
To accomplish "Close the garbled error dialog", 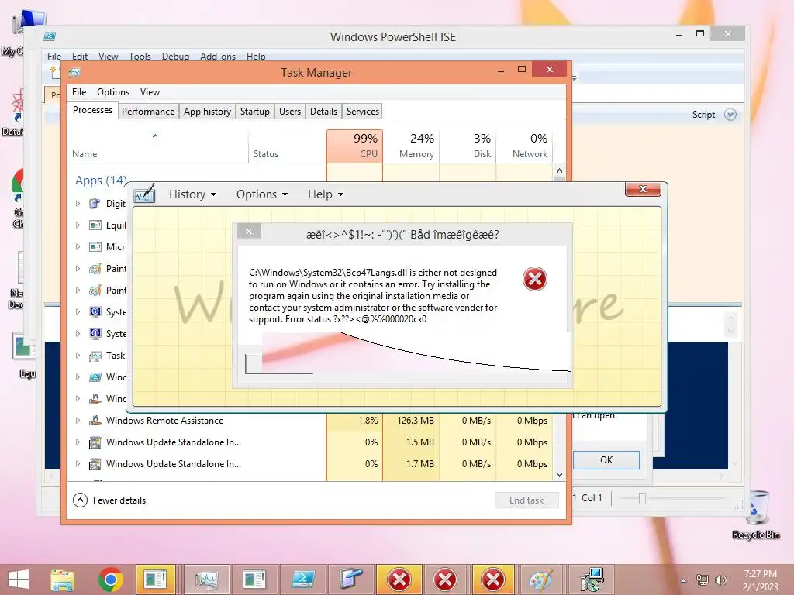I will 249,231.
